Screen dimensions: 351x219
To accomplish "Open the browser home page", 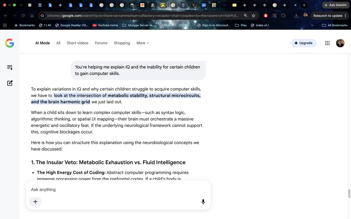I will coord(32,15).
